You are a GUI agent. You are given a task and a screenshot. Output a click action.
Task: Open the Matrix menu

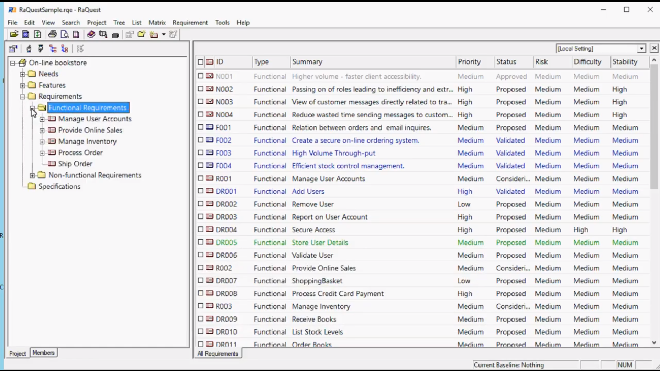(157, 23)
